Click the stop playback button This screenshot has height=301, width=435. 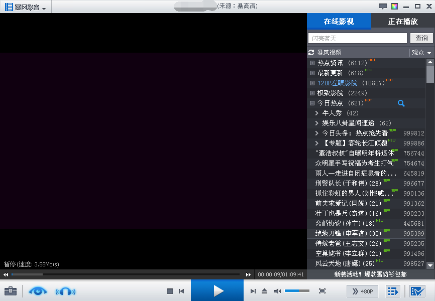(170, 291)
